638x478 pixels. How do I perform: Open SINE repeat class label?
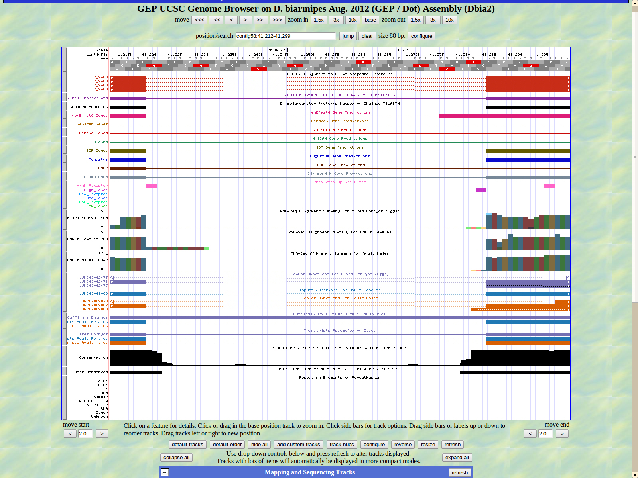(103, 381)
